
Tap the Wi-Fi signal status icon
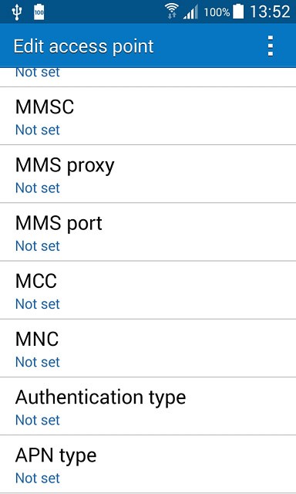pyautogui.click(x=171, y=12)
